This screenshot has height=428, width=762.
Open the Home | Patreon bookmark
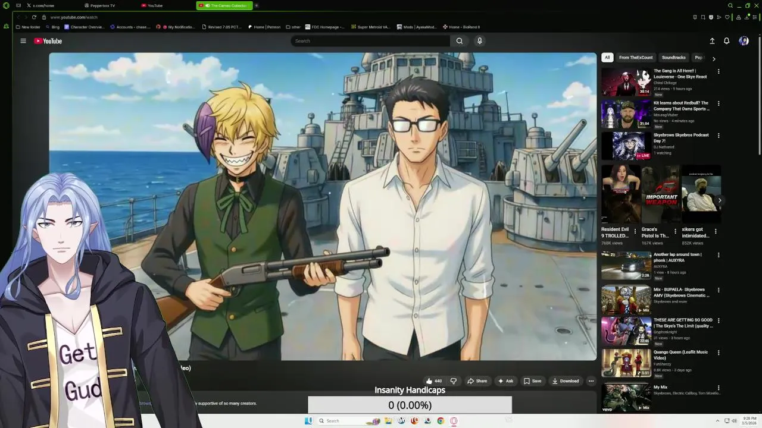click(264, 27)
